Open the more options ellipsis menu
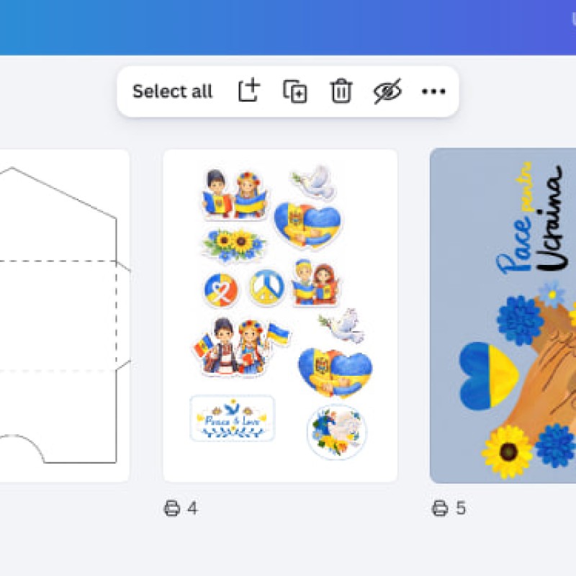This screenshot has height=576, width=576. point(433,91)
